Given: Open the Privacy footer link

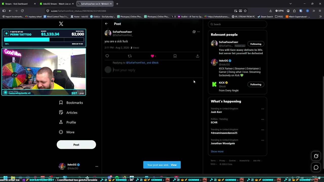Looking at the screenshot, I should click(x=222, y=161).
